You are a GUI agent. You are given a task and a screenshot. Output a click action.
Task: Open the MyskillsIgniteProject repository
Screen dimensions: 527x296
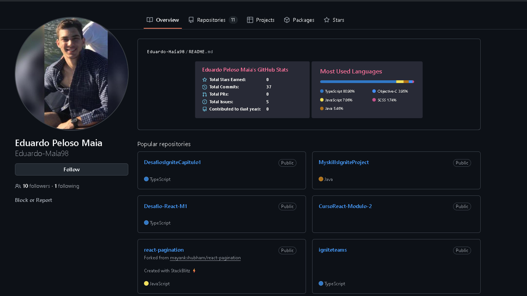coord(344,162)
